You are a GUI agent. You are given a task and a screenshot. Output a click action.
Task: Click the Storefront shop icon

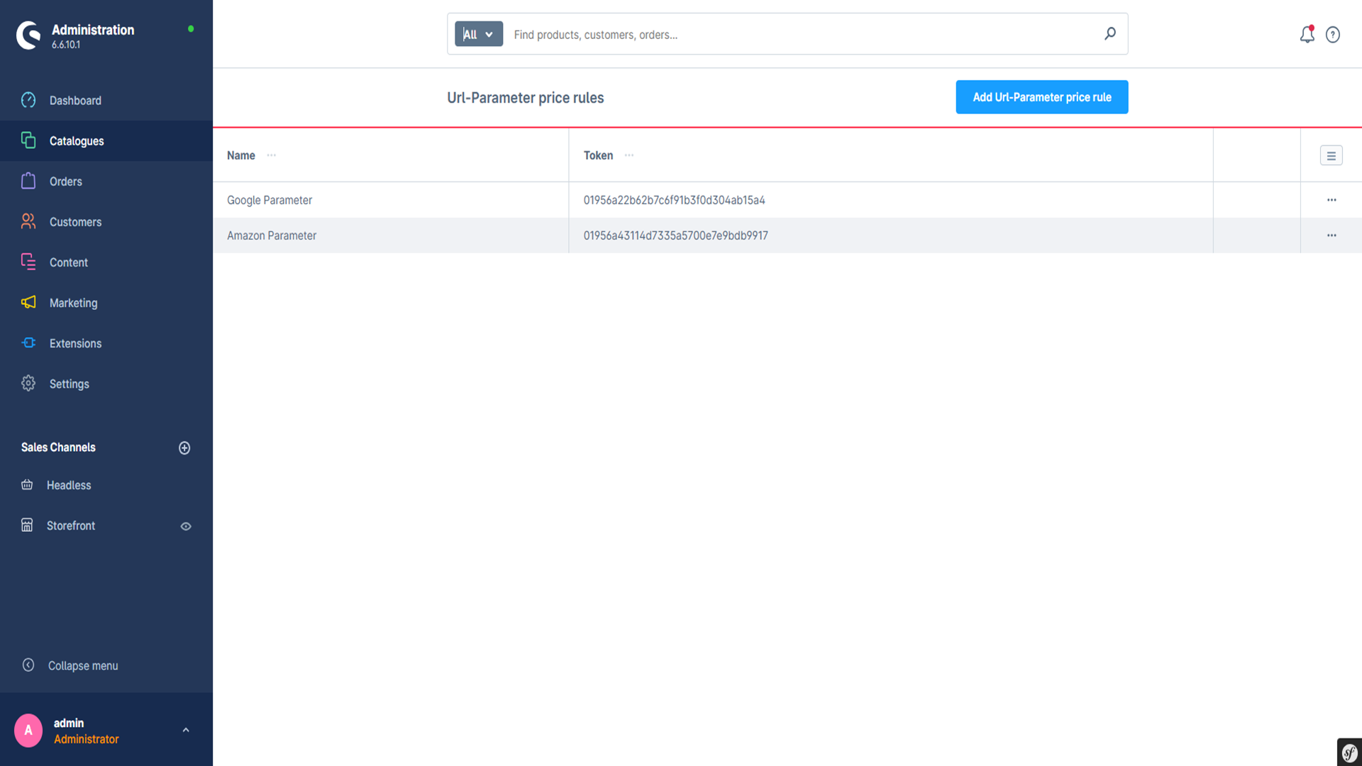click(x=27, y=525)
